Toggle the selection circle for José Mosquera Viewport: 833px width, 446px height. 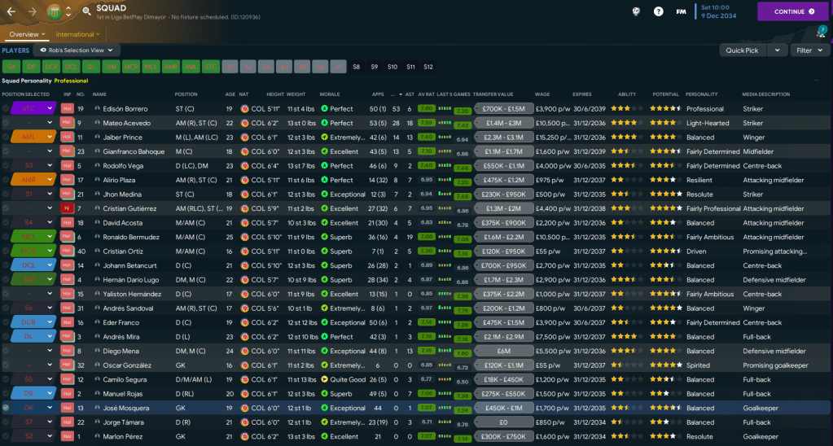6,408
